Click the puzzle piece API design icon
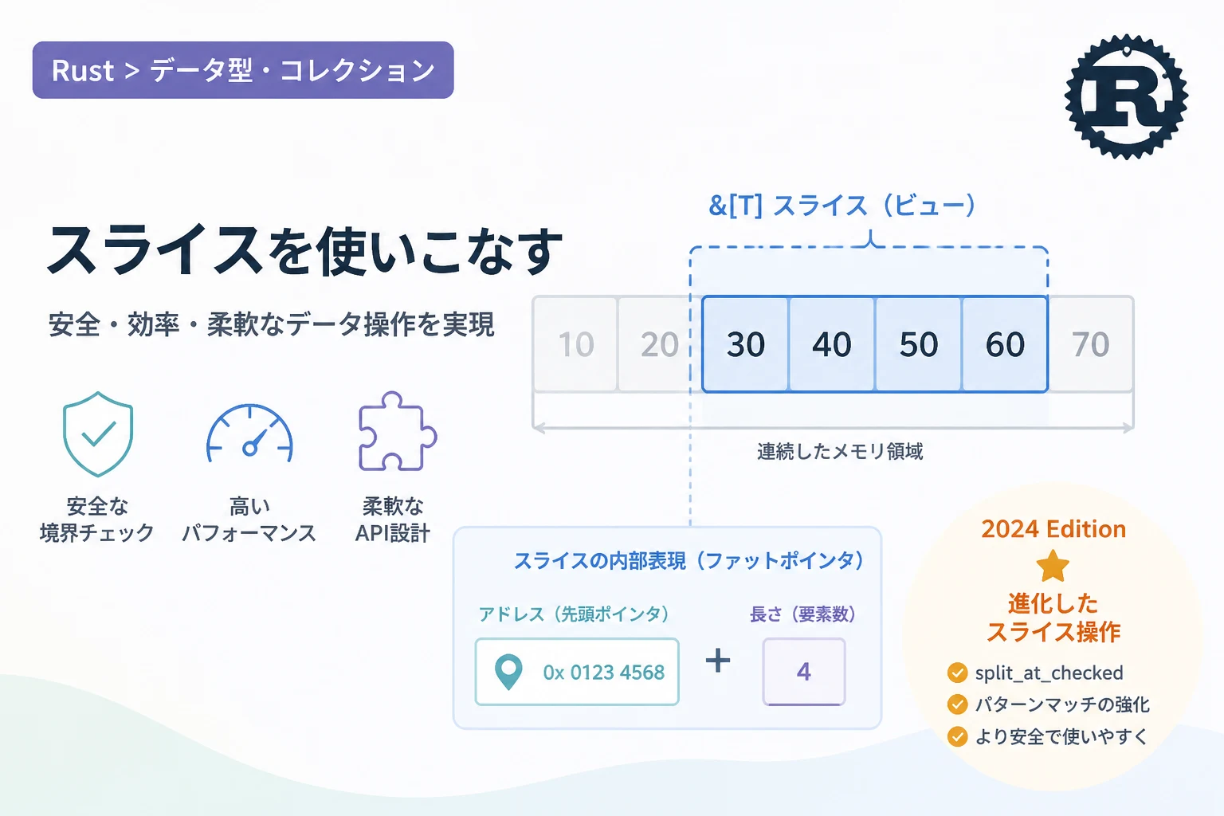The width and height of the screenshot is (1224, 816). (397, 431)
